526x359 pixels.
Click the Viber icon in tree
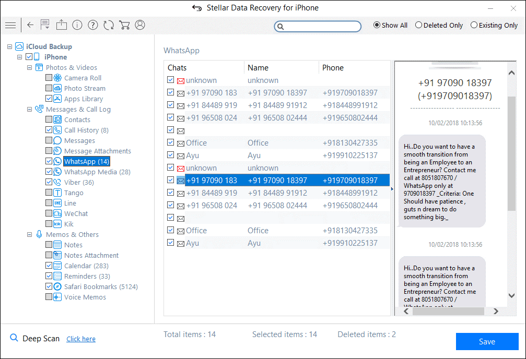click(x=57, y=182)
